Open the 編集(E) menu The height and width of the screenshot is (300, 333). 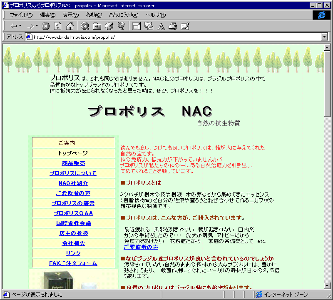47,15
